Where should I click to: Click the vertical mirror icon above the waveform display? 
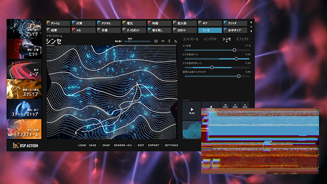169,41
